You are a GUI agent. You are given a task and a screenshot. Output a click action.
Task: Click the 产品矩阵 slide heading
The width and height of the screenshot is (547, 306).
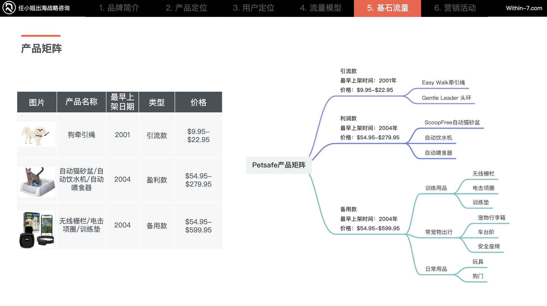[41, 48]
